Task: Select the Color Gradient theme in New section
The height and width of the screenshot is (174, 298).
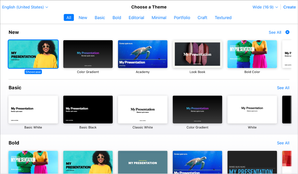Action: 88,54
